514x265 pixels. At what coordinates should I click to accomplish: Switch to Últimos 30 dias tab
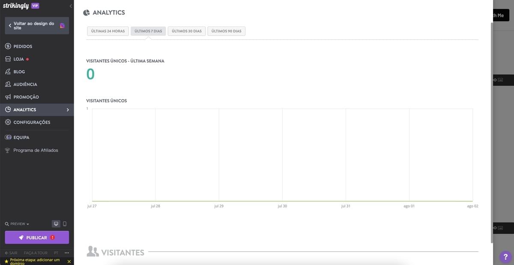pyautogui.click(x=186, y=31)
